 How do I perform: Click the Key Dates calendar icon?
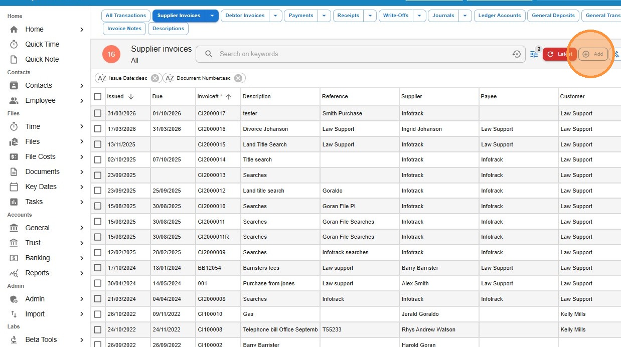pyautogui.click(x=14, y=187)
